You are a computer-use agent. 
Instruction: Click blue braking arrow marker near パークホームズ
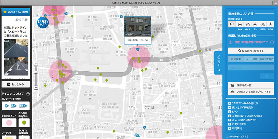click(x=122, y=16)
